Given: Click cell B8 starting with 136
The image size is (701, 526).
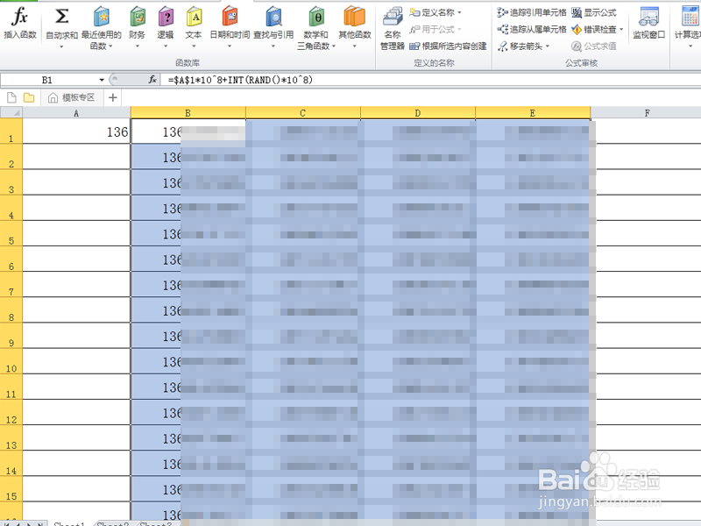Looking at the screenshot, I should pos(188,310).
